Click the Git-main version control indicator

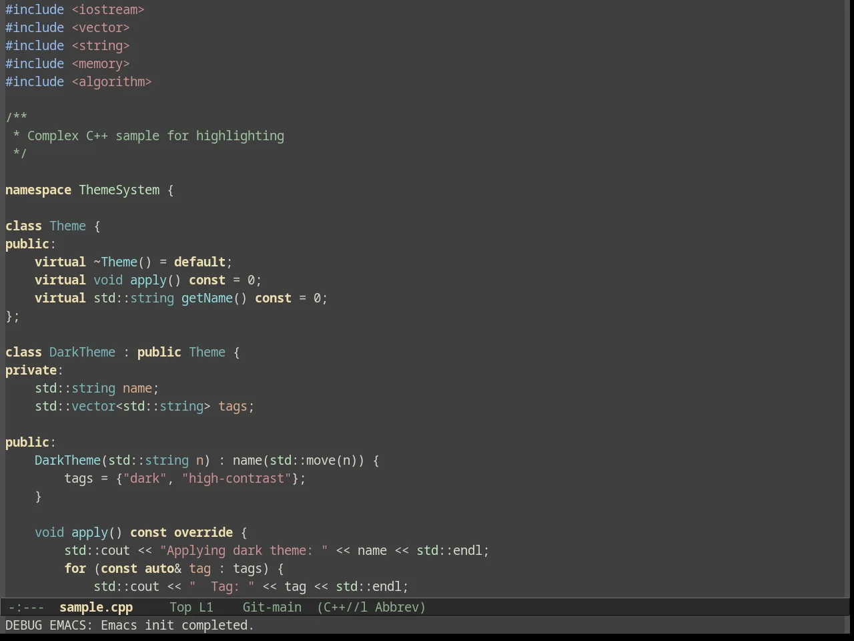pos(272,608)
